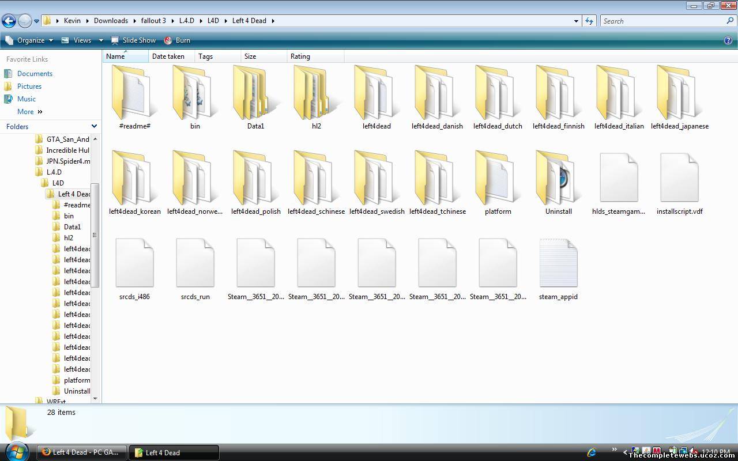This screenshot has height=461, width=738.
Task: Sort files by Size column
Action: pyautogui.click(x=264, y=56)
